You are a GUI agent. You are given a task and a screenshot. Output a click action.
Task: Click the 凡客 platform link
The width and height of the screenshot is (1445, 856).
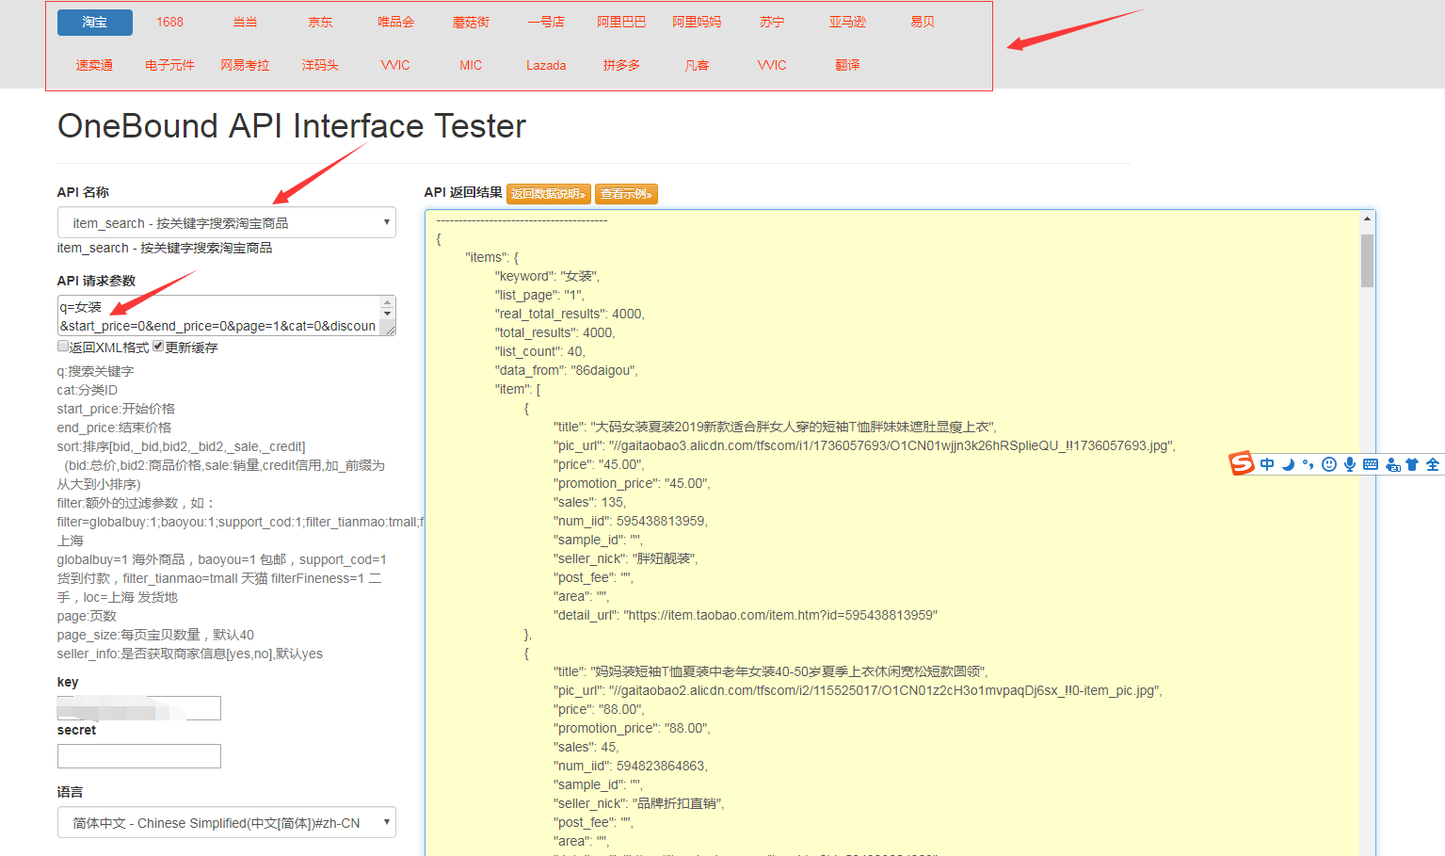pos(698,65)
